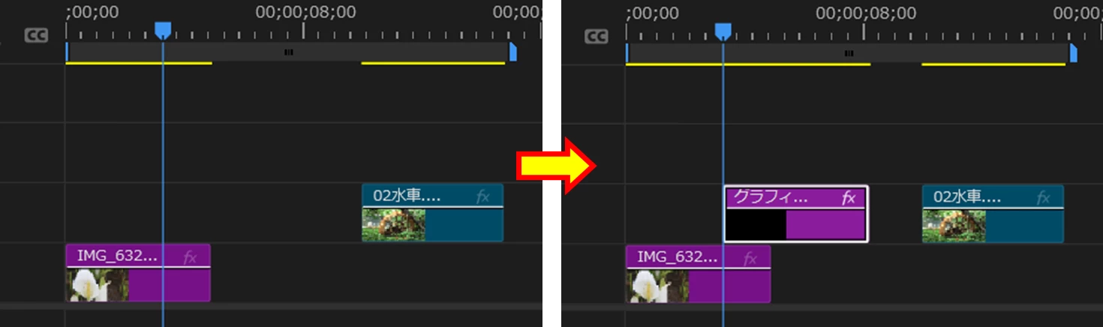Click the work area bar center grip, left timeline
The image size is (1103, 327).
point(289,52)
